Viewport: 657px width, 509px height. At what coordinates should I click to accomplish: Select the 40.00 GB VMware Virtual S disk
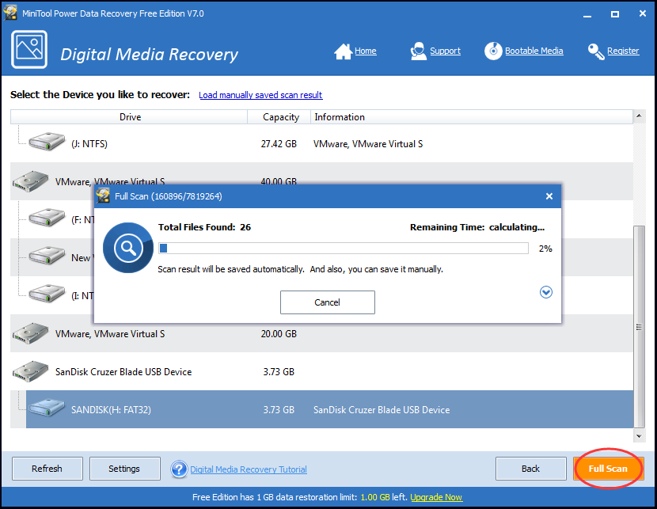(322, 181)
